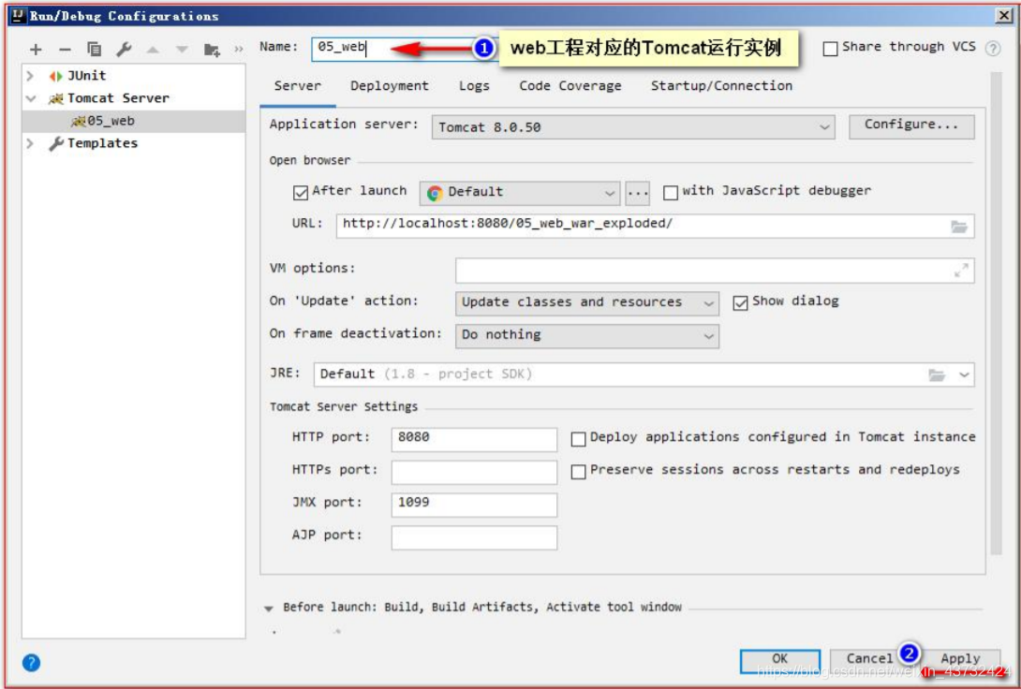The image size is (1021, 689).
Task: Open edit defaults wrench icon
Action: [124, 50]
